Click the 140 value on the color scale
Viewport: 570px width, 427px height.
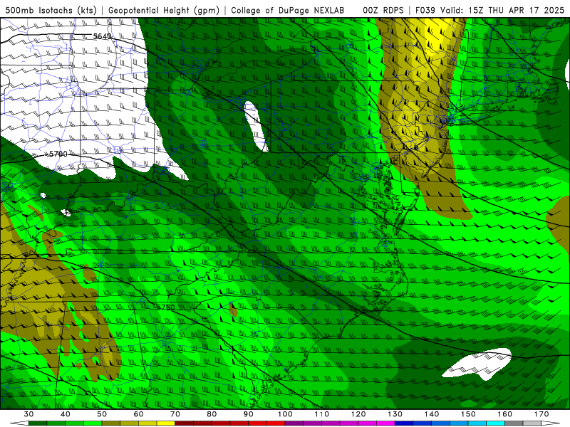432,414
